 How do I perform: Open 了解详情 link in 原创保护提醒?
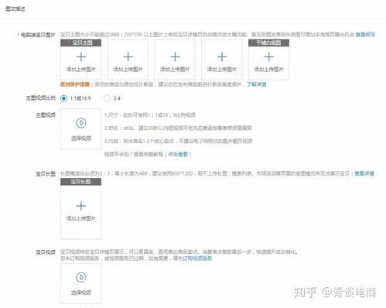pyautogui.click(x=256, y=84)
